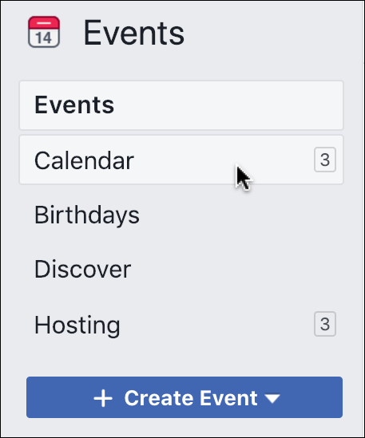View the Hosting events list
Image resolution: width=365 pixels, height=438 pixels.
point(181,324)
